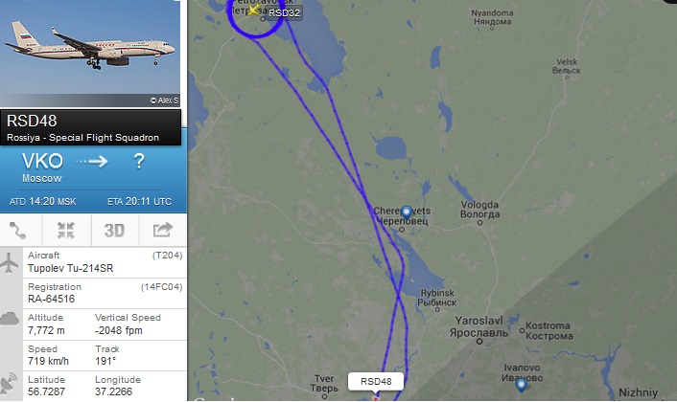Click the Vologda city marker on map
Viewport: 677px width, 402px height.
[479, 223]
